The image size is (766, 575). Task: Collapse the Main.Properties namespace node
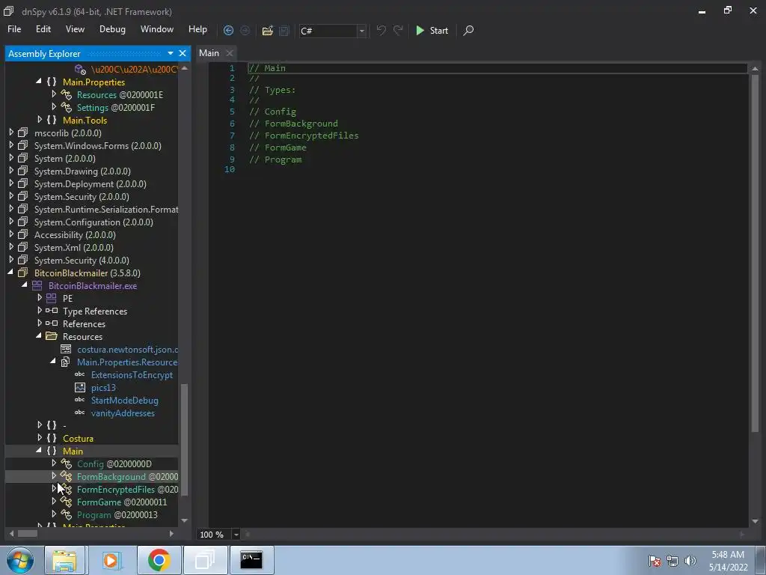pos(39,81)
